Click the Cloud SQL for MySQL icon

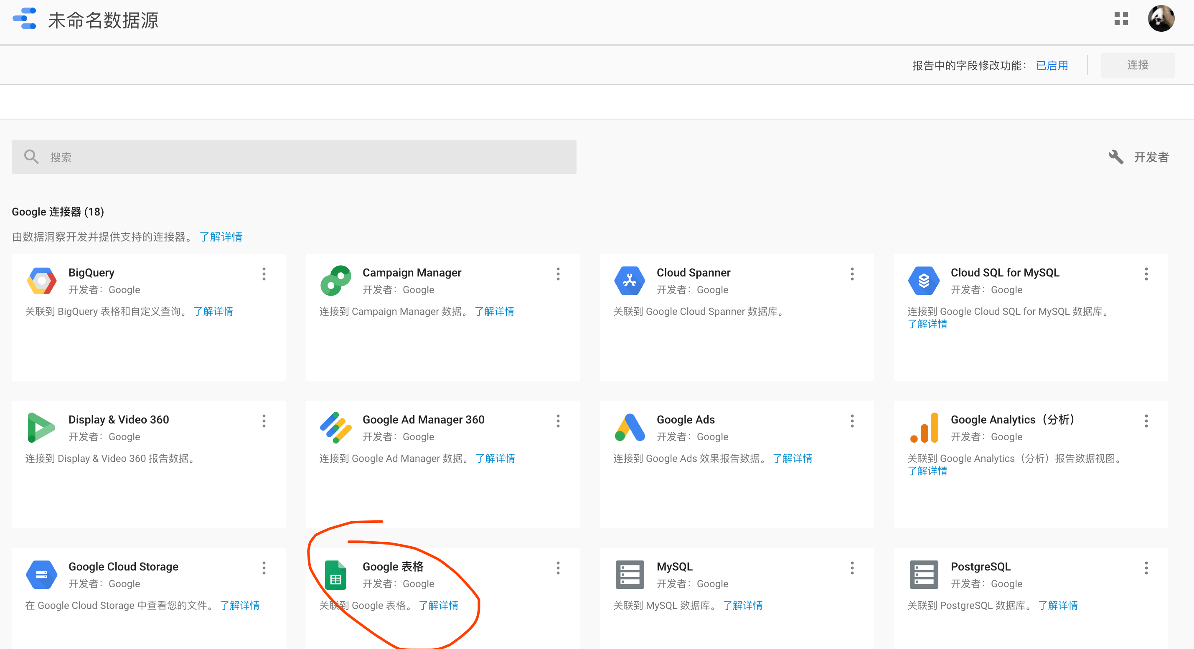tap(924, 280)
